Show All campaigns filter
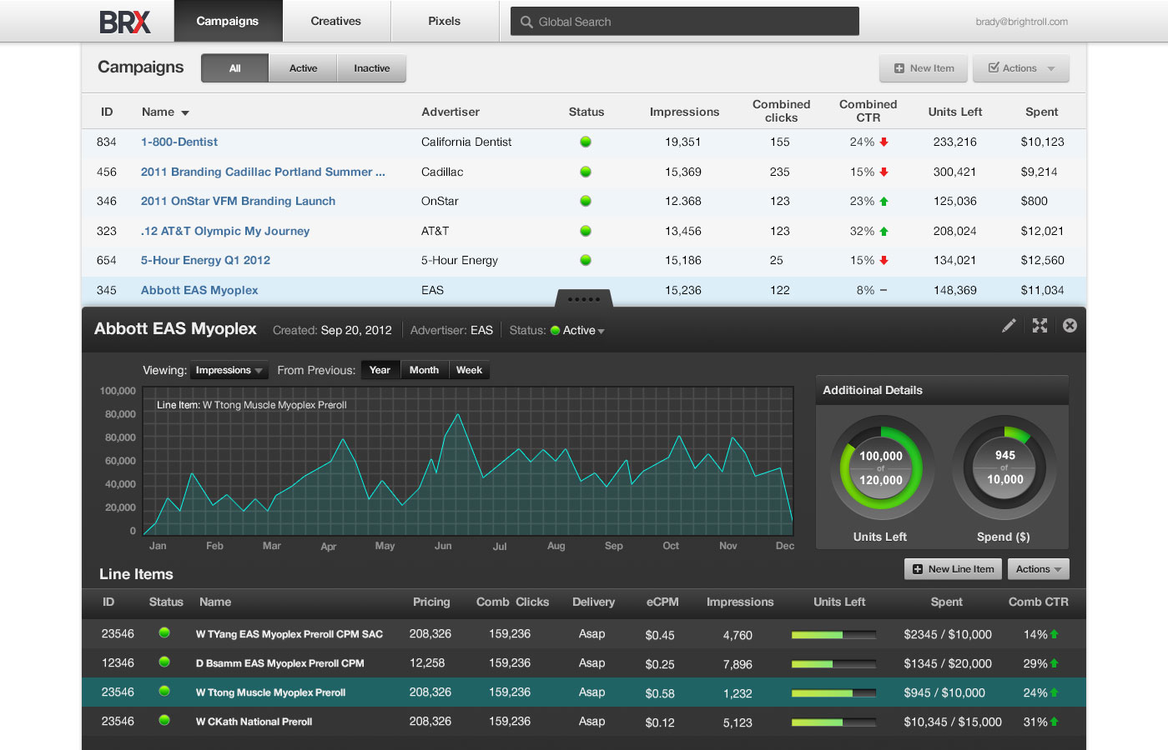1168x750 pixels. coord(235,68)
